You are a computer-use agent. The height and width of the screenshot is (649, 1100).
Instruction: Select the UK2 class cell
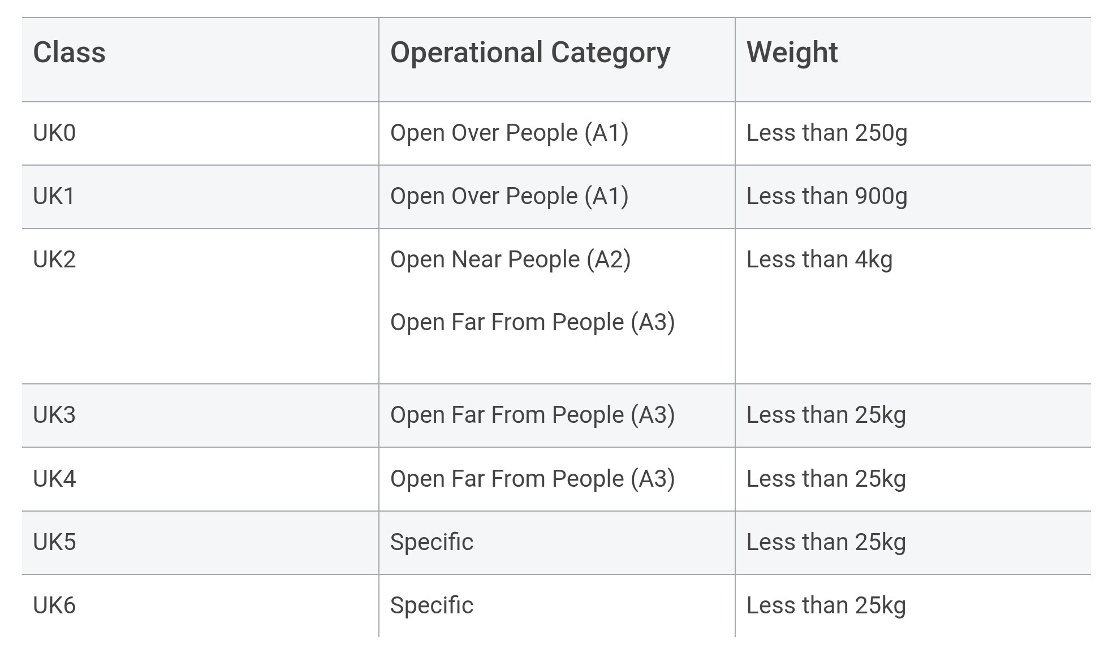54,260
